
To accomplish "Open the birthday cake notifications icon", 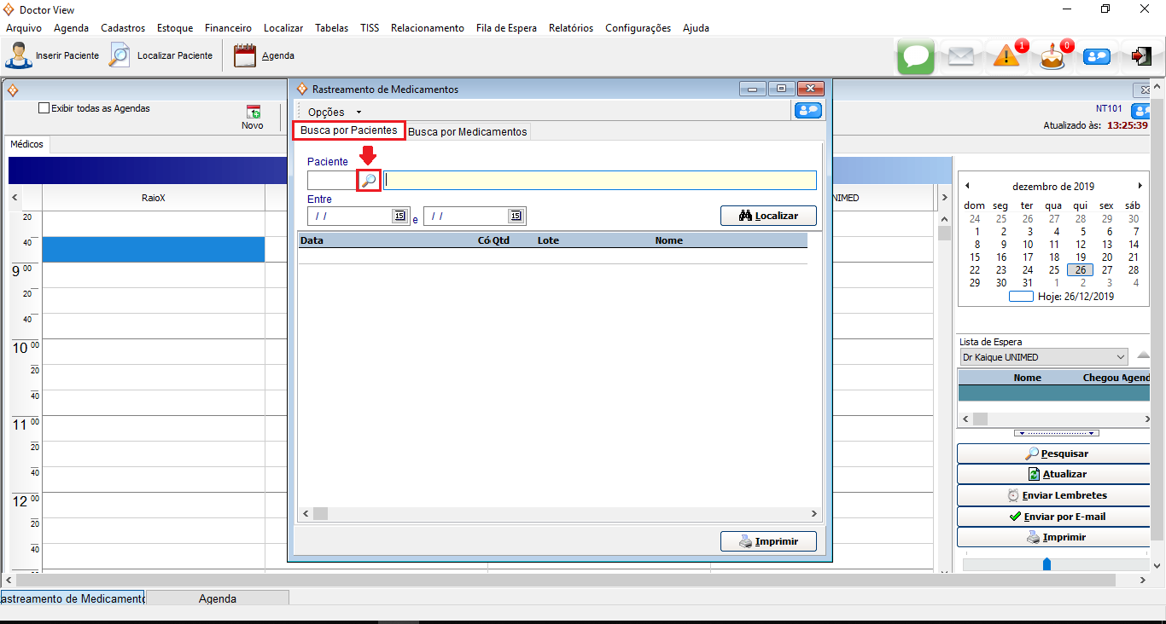I will pyautogui.click(x=1052, y=56).
